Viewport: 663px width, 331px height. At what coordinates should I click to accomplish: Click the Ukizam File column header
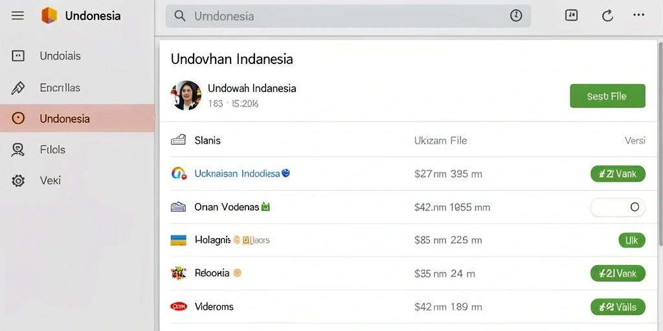[x=440, y=140]
